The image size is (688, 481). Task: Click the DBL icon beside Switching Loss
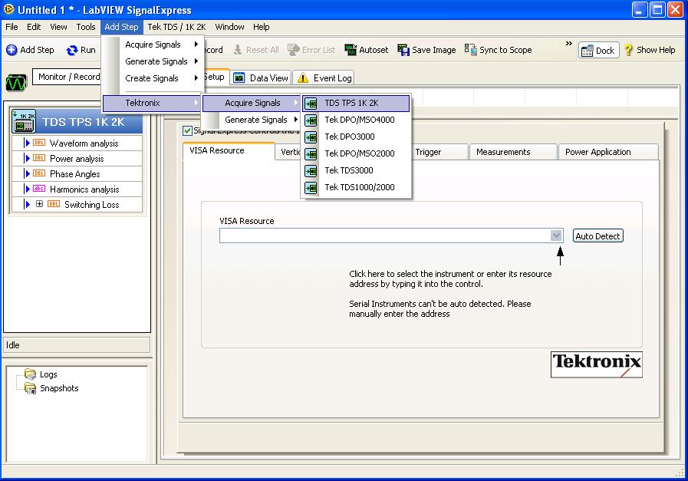[54, 204]
